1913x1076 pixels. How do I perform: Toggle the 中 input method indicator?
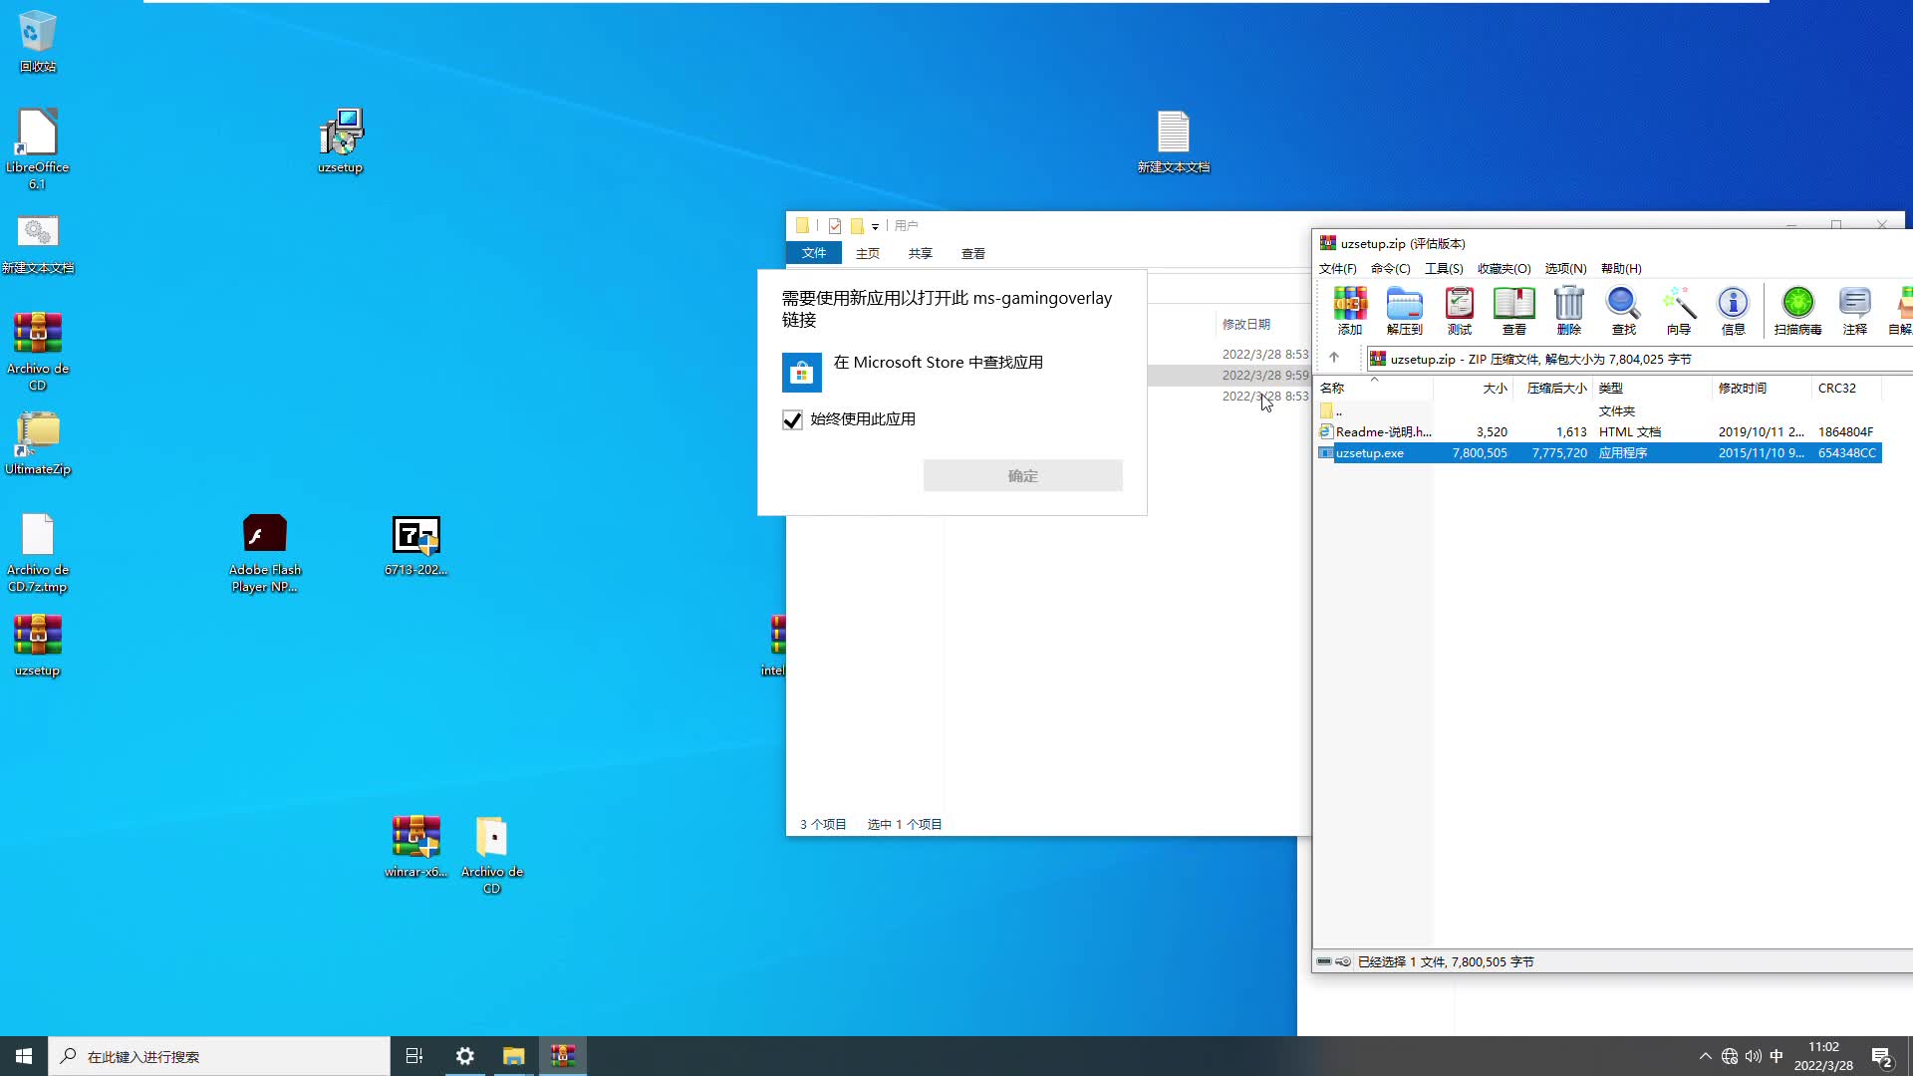coord(1776,1056)
